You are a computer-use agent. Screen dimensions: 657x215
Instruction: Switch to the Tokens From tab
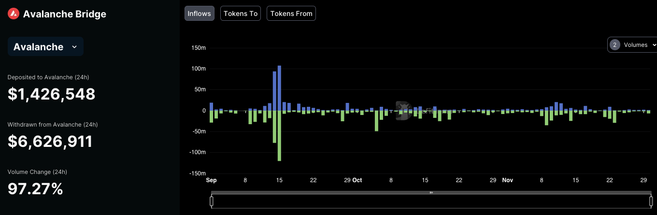coord(291,14)
